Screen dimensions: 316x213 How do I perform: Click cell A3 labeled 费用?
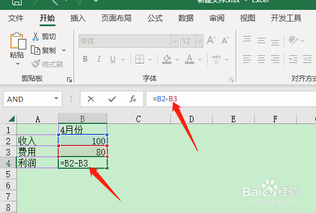pyautogui.click(x=37, y=152)
